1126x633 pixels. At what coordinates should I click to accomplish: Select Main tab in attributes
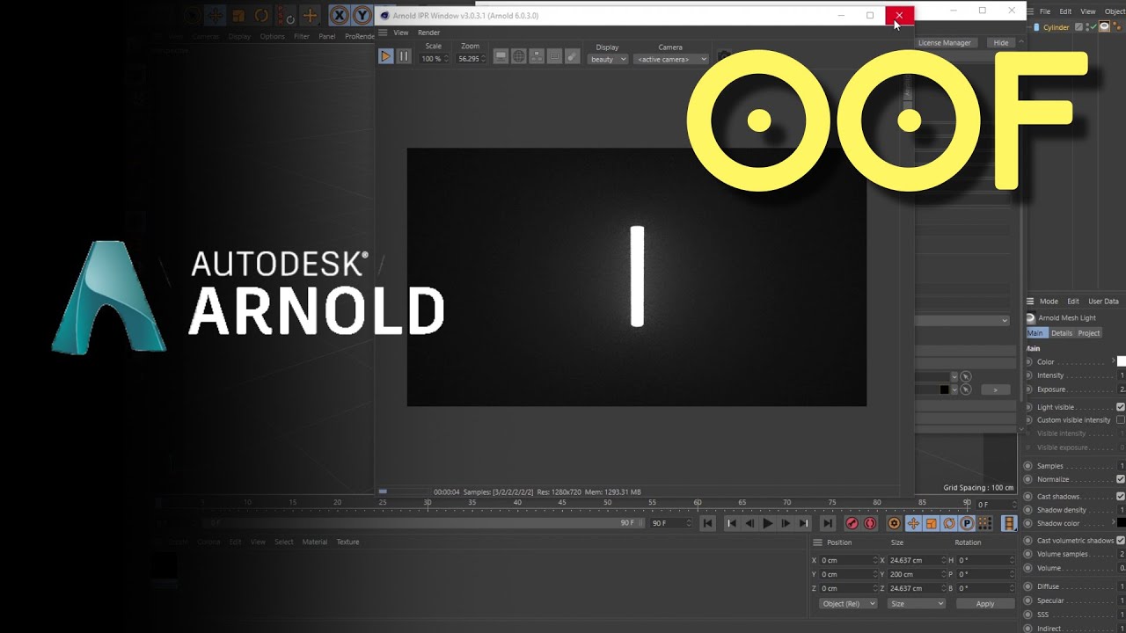pos(1035,333)
